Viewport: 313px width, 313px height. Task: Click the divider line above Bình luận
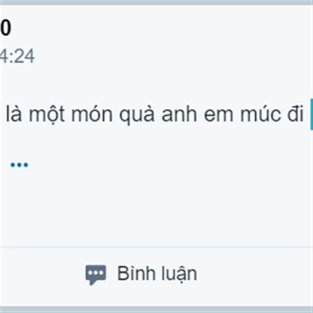[x=156, y=247]
